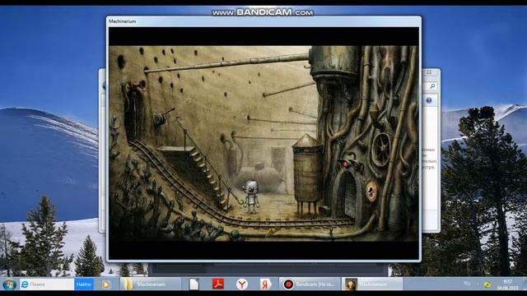Open the taskbar clock and date
Screen dimensions: 527x296
pos(508,284)
